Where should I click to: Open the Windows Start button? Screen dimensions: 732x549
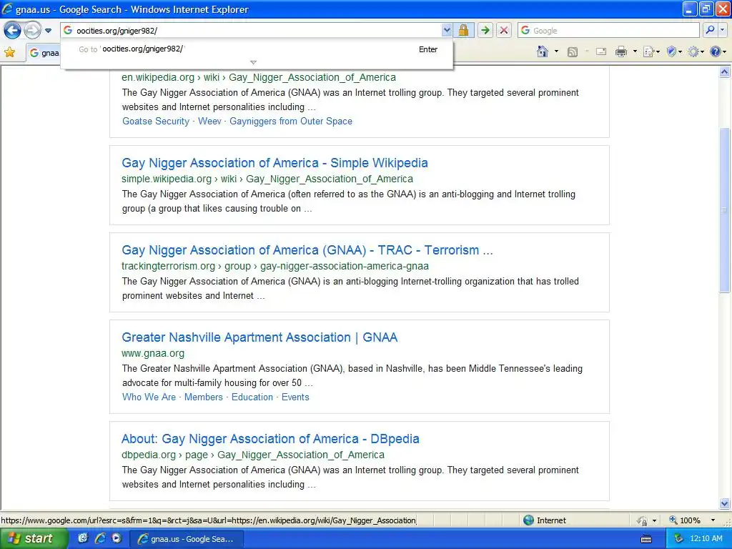point(33,539)
